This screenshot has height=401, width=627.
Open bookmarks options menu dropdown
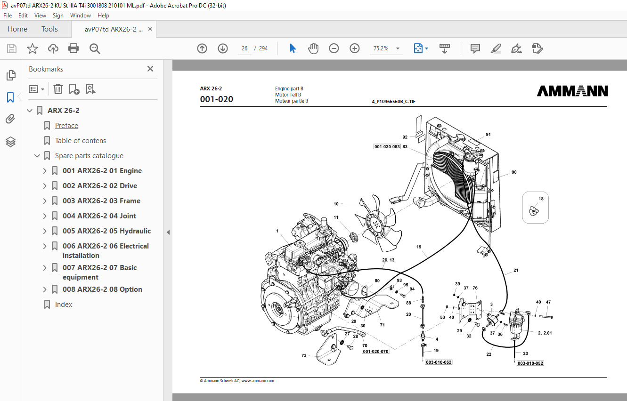coord(37,89)
